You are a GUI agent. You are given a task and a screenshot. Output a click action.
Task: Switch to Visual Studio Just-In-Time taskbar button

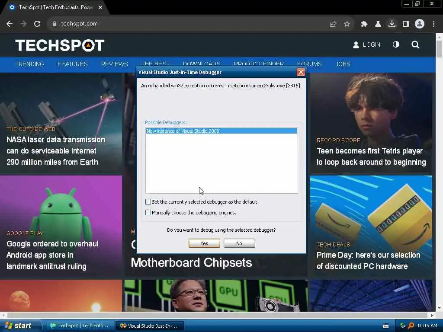pyautogui.click(x=150, y=326)
